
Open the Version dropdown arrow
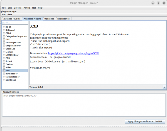tap(164, 87)
